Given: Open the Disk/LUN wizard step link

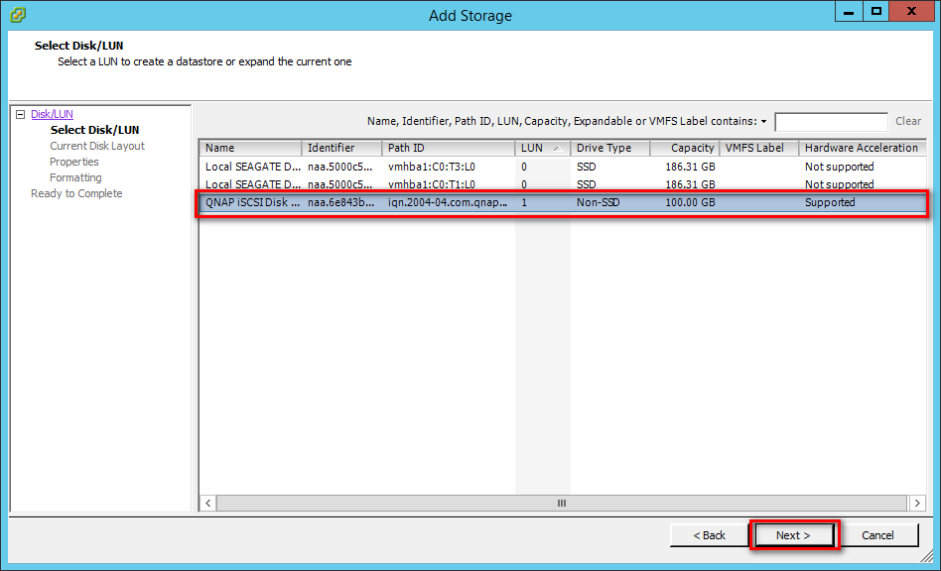Looking at the screenshot, I should 52,114.
